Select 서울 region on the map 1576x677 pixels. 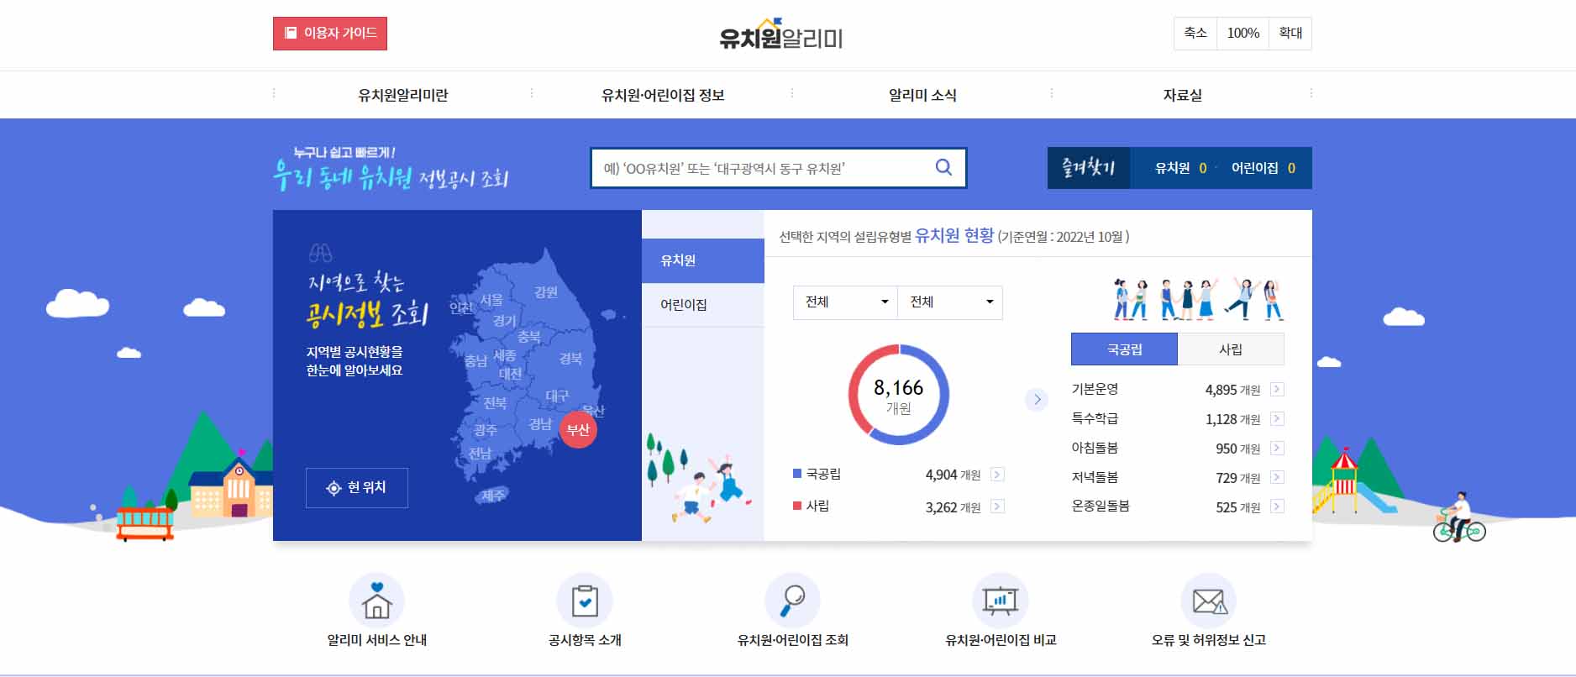491,300
